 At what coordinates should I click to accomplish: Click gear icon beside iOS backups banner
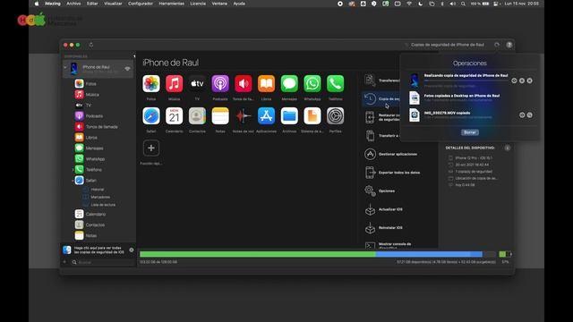point(132,250)
